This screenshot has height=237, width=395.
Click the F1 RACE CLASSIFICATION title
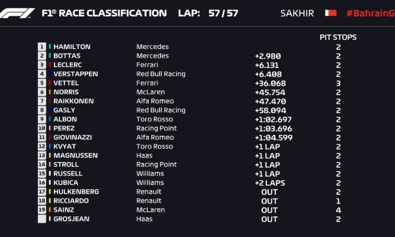point(104,13)
